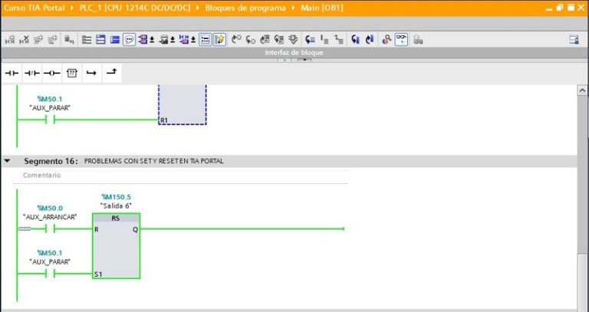This screenshot has width=589, height=312.
Task: Click PLC_1 [CPU 1214C DC/DC/DC] breadcrumb
Action: pyautogui.click(x=135, y=8)
